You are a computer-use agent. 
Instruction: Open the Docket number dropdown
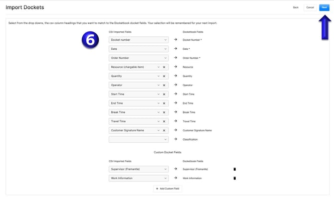click(139, 40)
